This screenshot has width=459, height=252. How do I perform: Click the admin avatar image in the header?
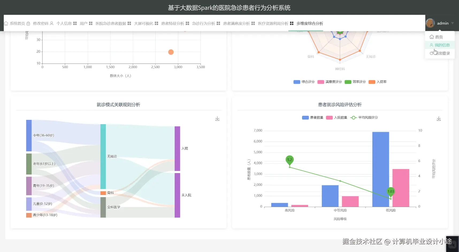[x=430, y=23]
